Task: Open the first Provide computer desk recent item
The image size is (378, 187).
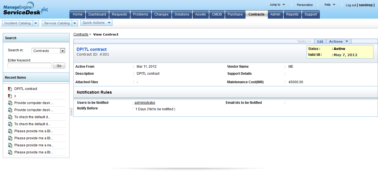Action: coord(34,103)
